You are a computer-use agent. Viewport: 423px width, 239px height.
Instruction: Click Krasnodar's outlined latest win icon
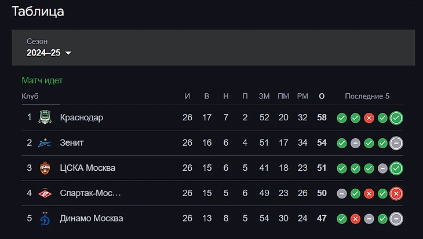(x=396, y=118)
